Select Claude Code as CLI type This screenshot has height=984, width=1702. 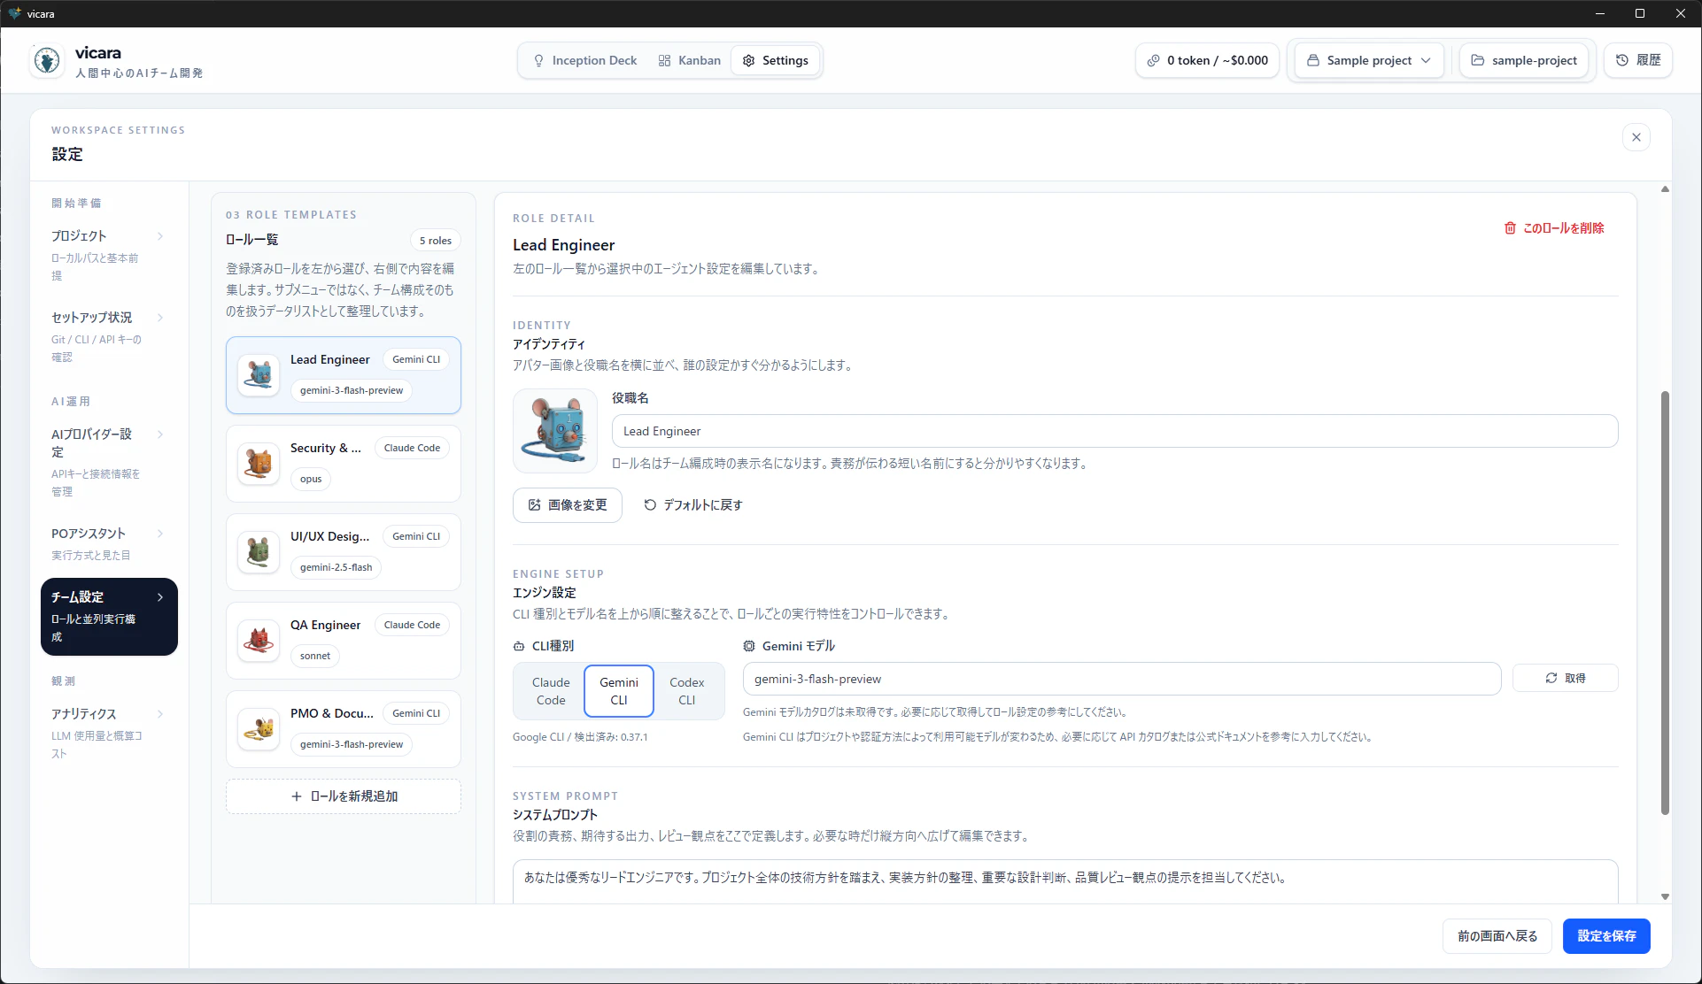click(551, 691)
